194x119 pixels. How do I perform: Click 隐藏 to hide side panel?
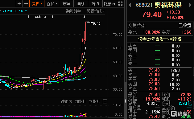pyautogui.click(x=109, y=4)
